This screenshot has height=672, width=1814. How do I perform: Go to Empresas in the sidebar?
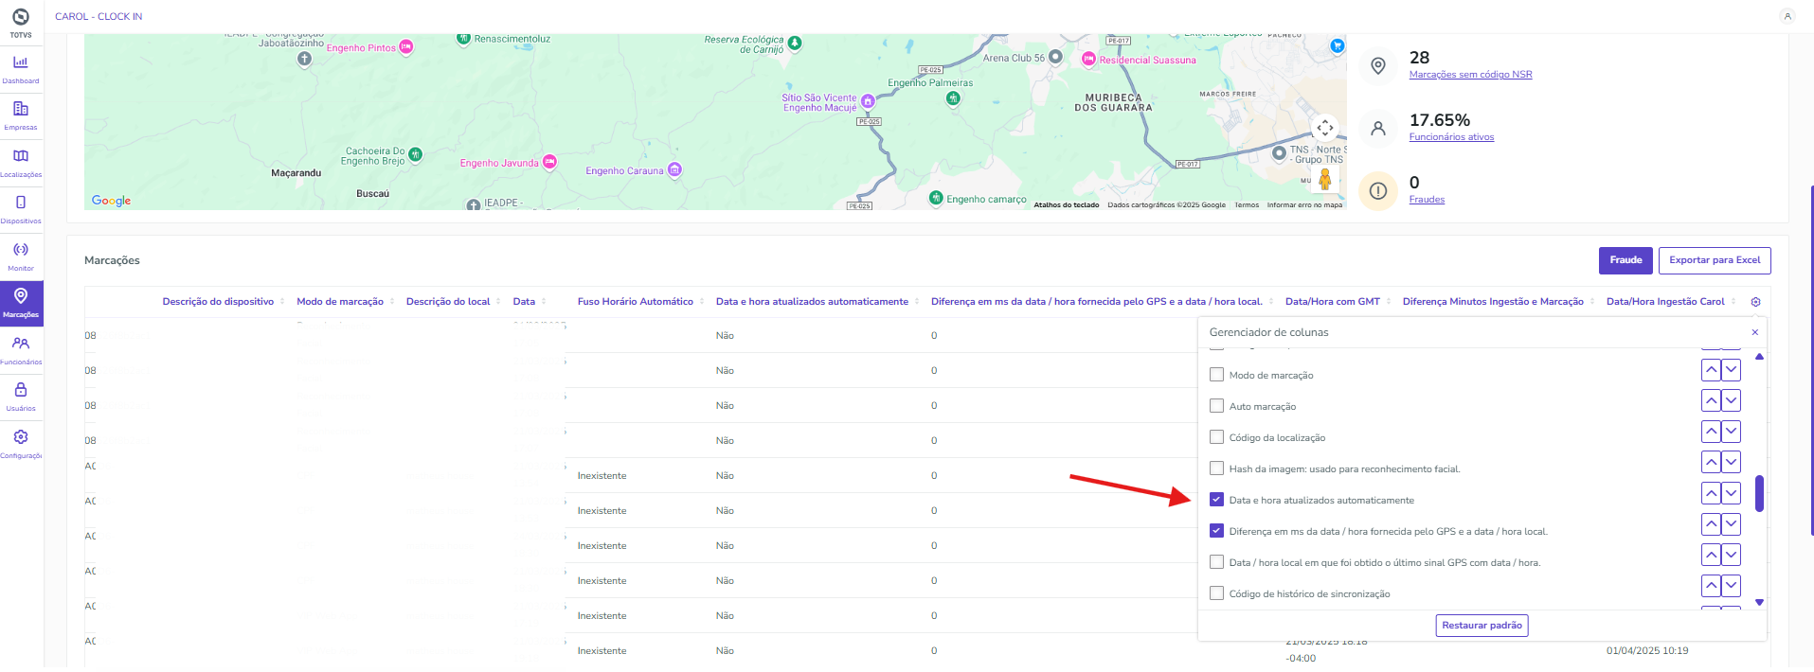pos(21,115)
